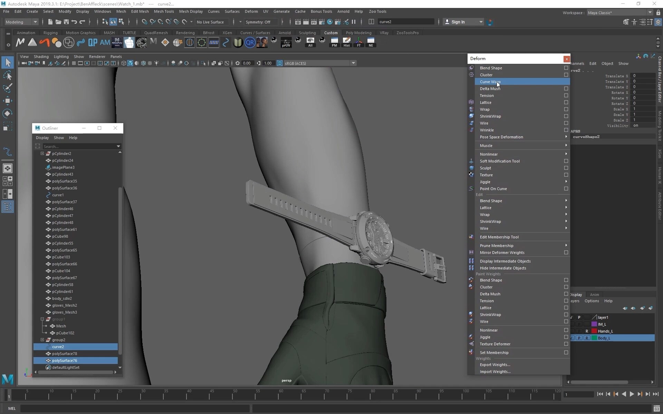Toggle visibility of the Body_L display layer

(571, 338)
